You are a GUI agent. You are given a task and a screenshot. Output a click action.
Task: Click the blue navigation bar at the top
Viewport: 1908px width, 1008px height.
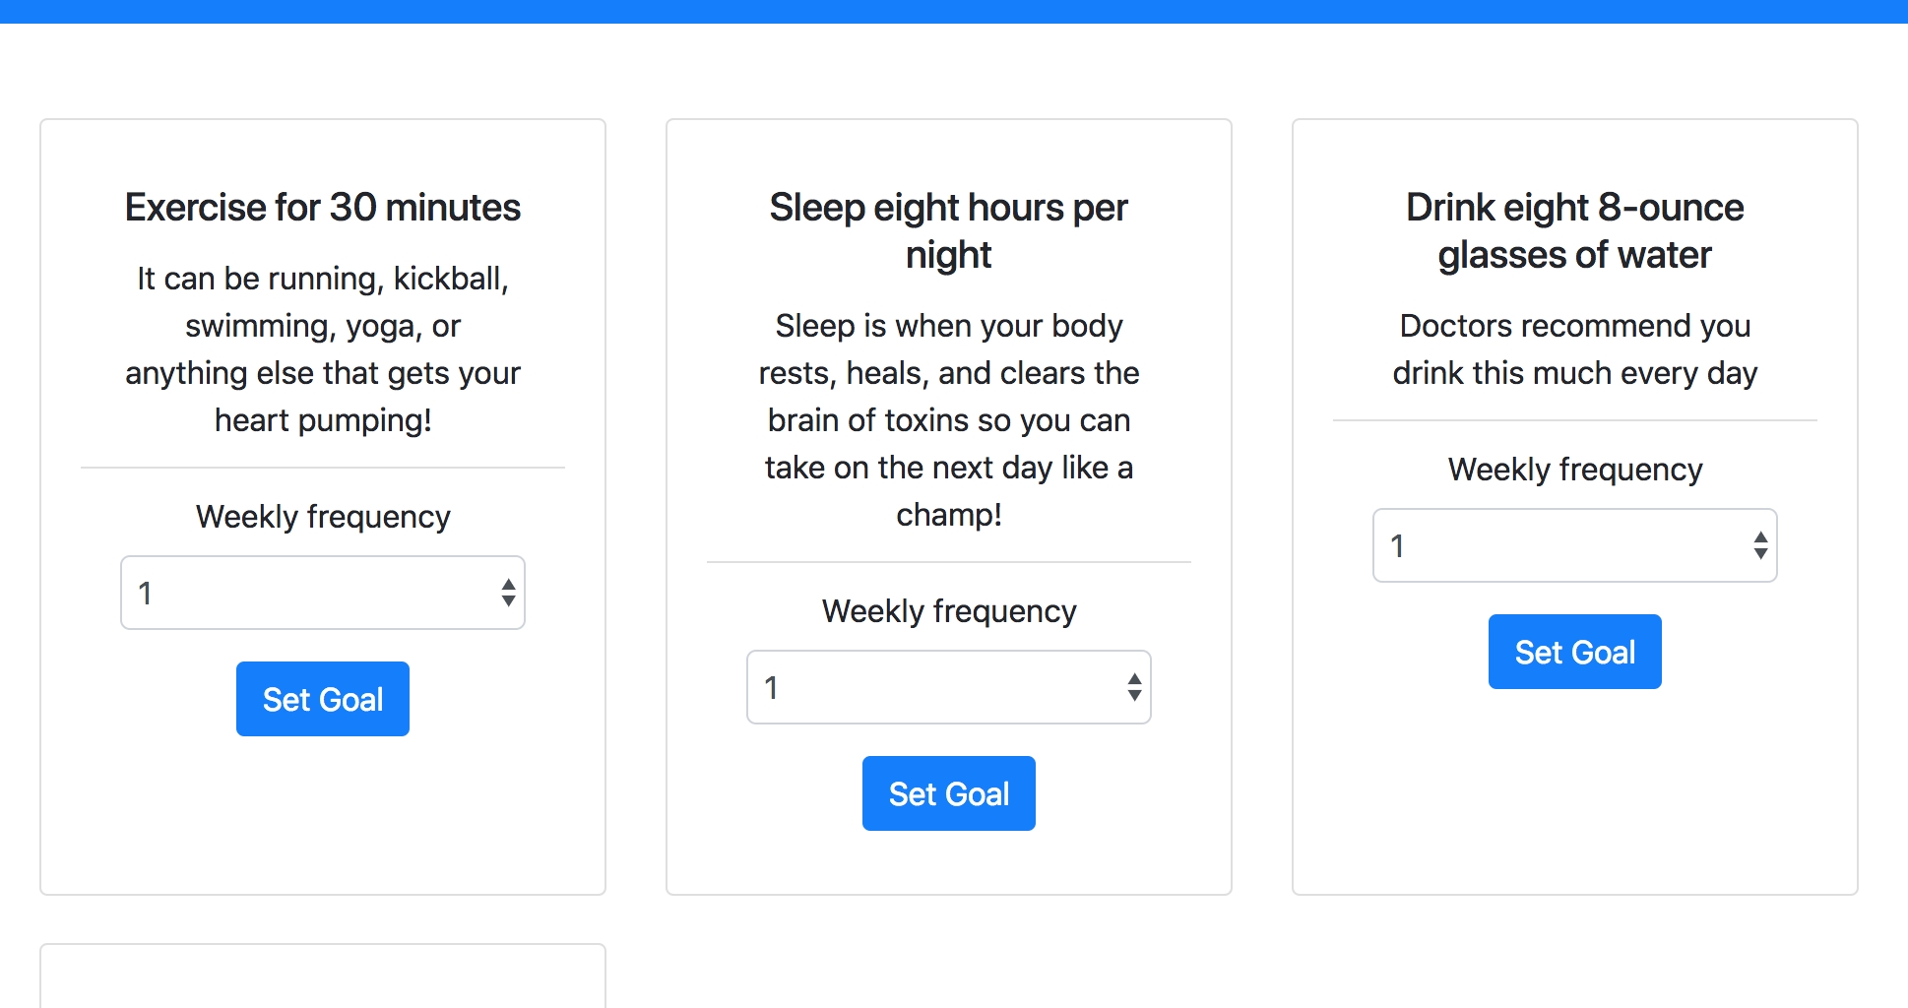[x=954, y=12]
